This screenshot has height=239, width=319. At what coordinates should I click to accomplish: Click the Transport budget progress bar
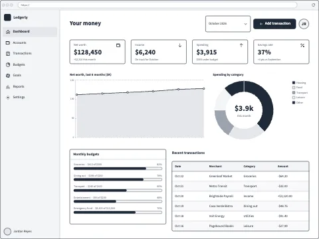point(118,191)
